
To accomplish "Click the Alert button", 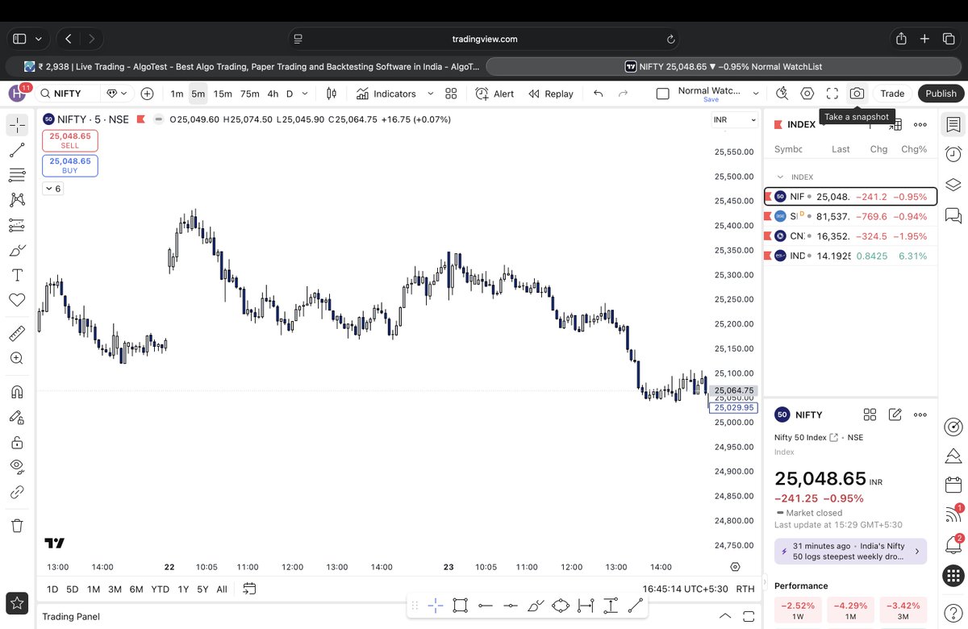I will click(494, 94).
